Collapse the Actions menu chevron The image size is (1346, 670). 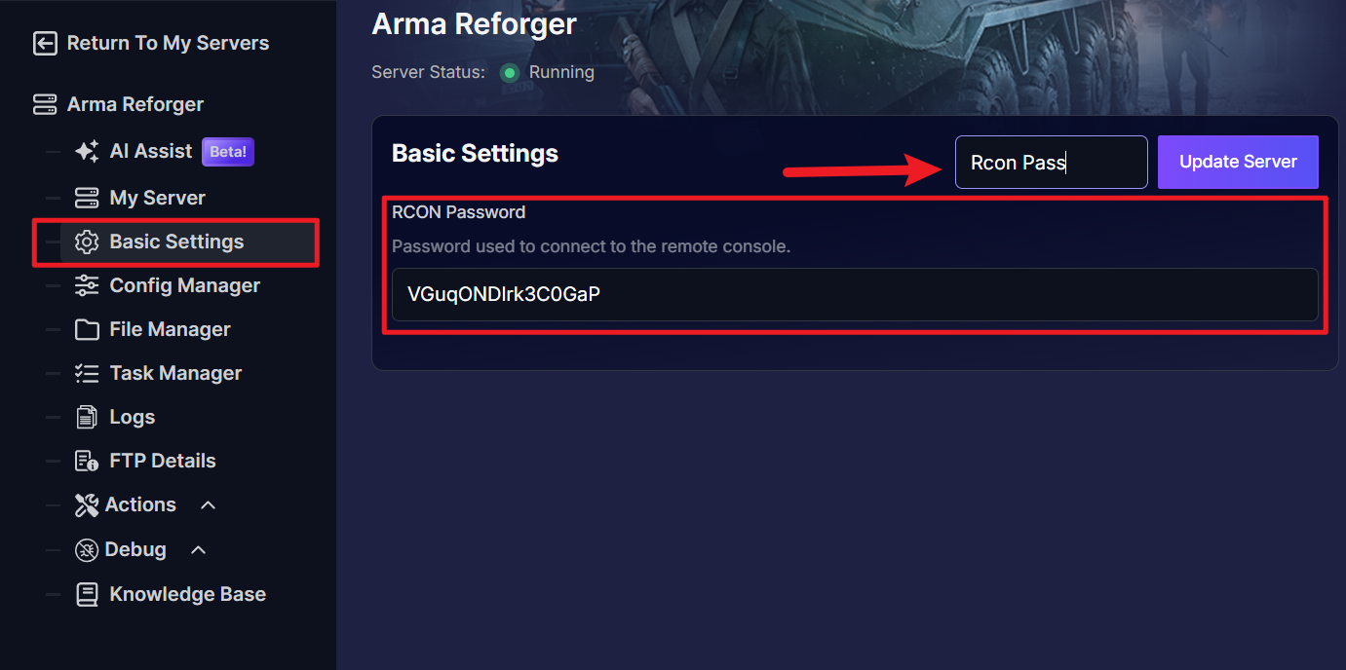(x=208, y=504)
